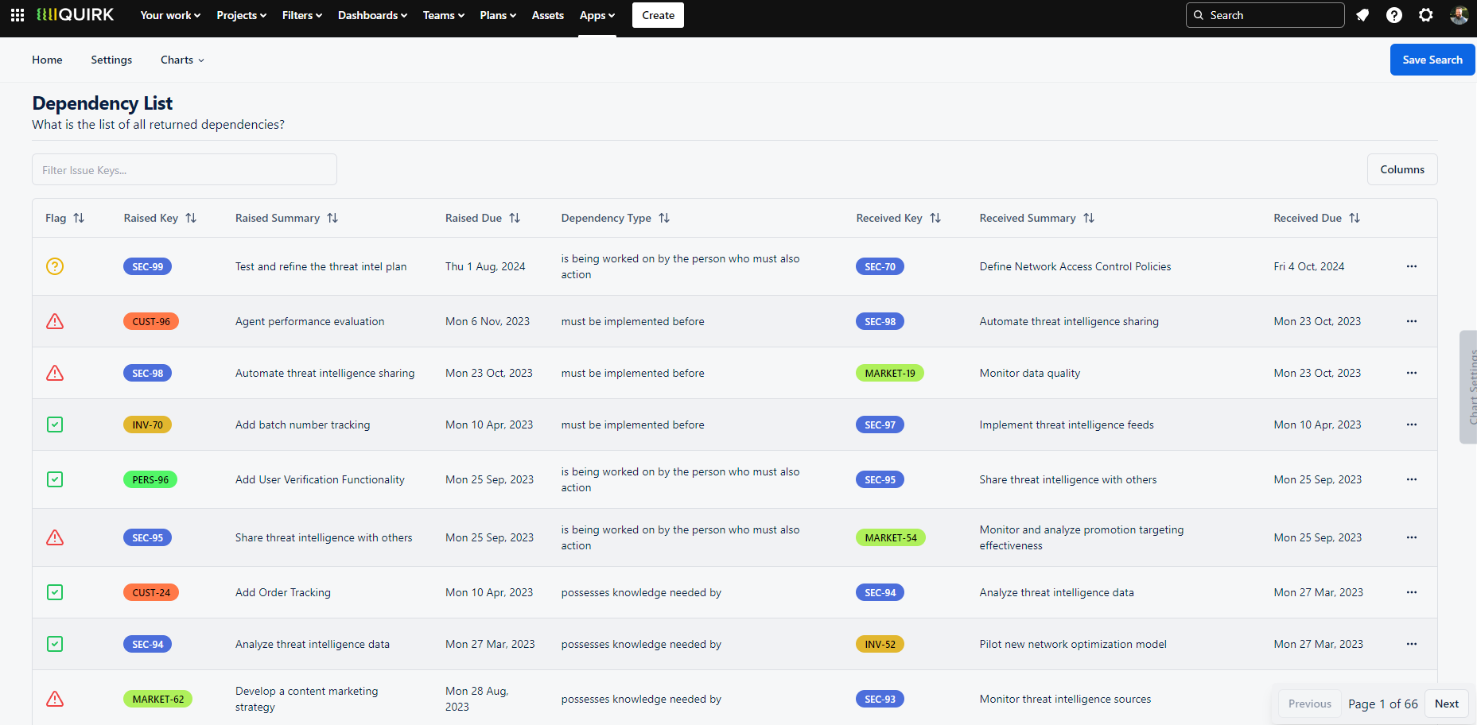Sort by Raised Summary column

[x=332, y=218]
